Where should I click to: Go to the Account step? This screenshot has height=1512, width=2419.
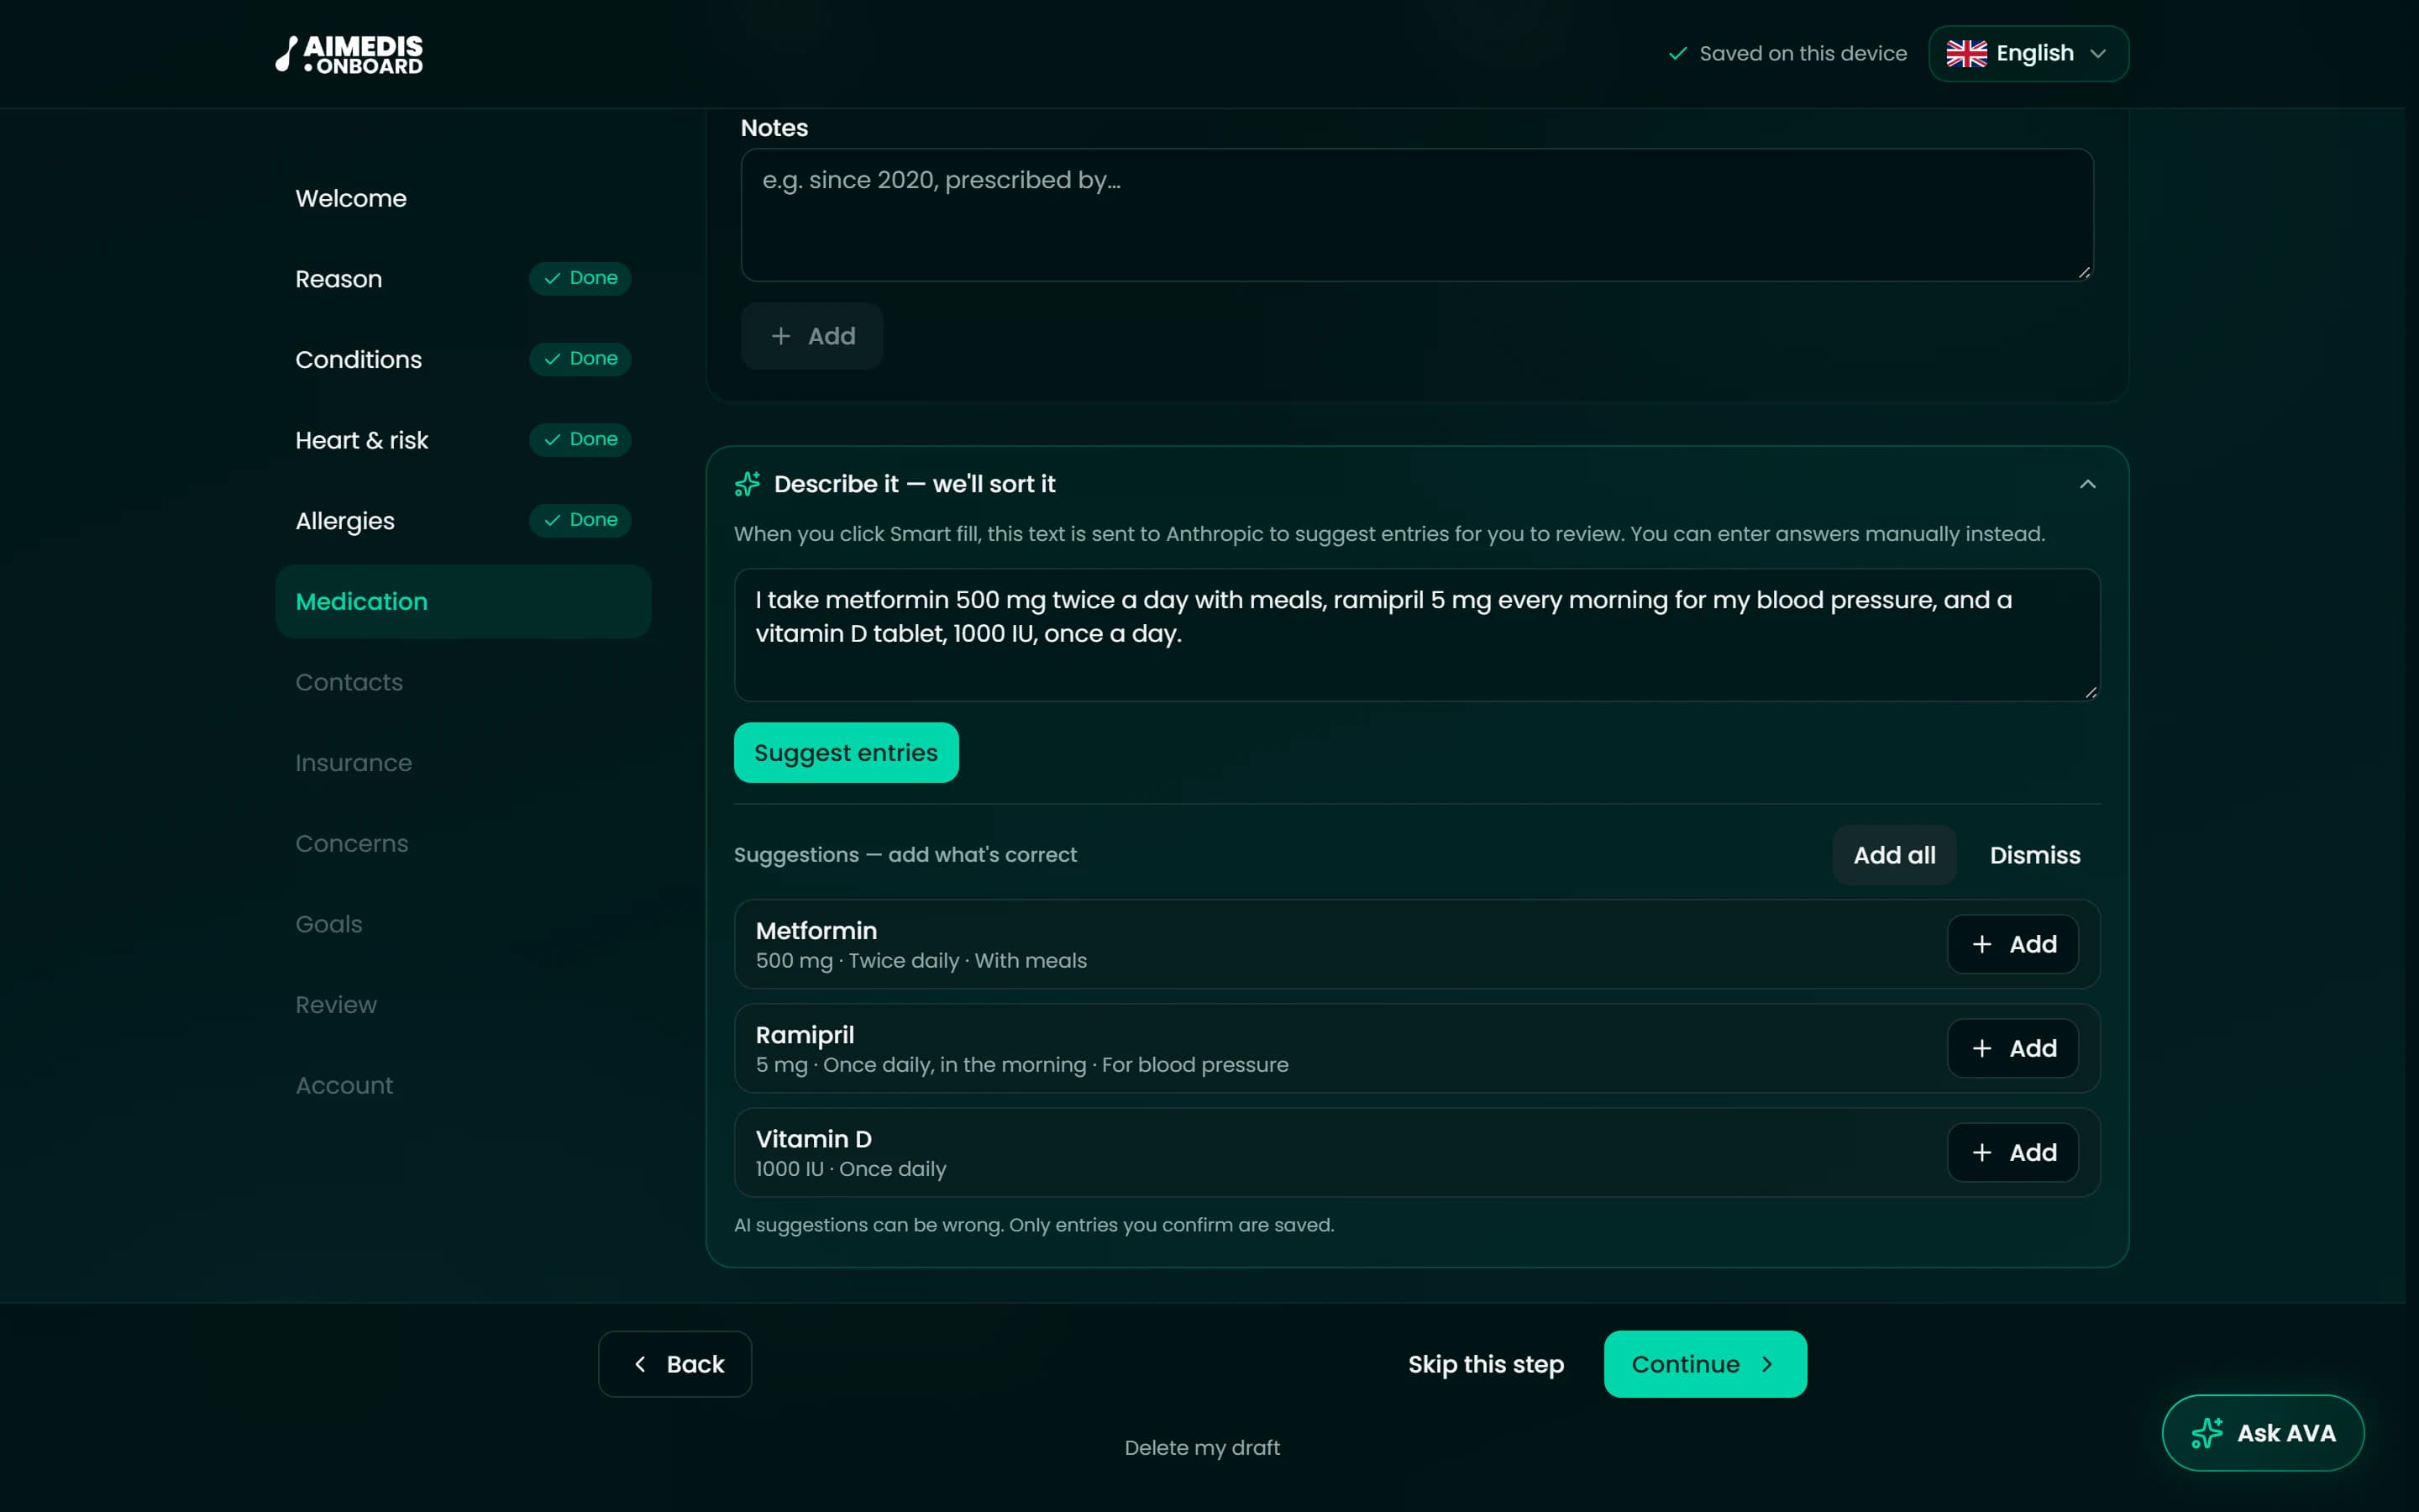tap(463, 1085)
